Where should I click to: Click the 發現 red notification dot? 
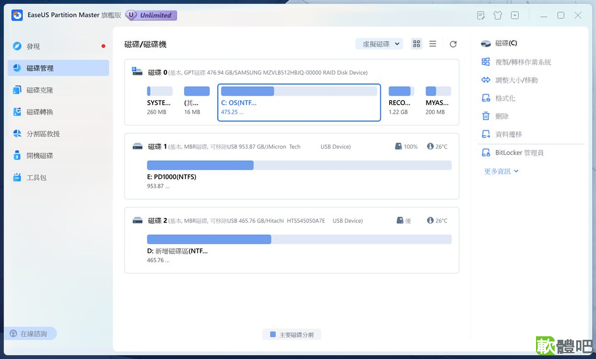coord(103,46)
